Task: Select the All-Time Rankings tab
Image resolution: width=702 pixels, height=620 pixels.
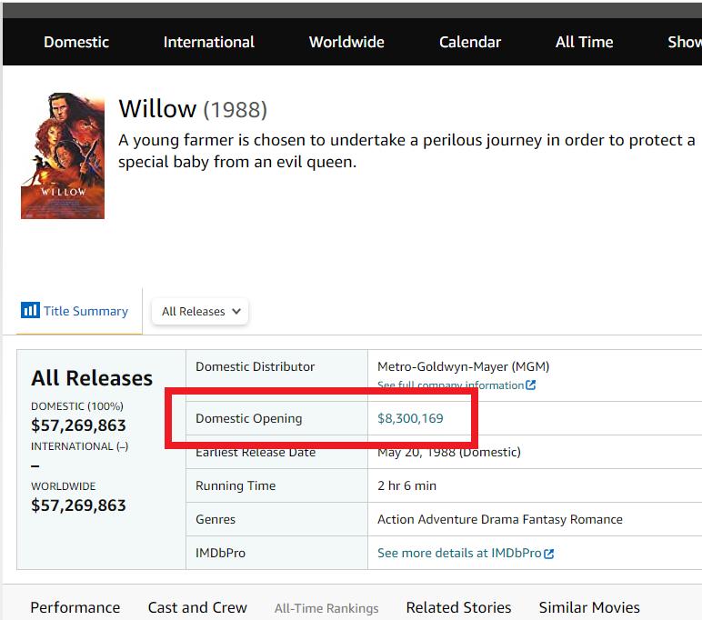Action: tap(326, 608)
